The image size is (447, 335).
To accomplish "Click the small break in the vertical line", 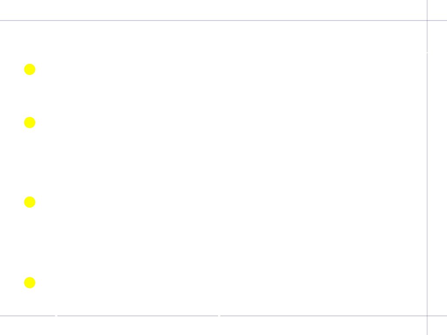I will (427, 53).
